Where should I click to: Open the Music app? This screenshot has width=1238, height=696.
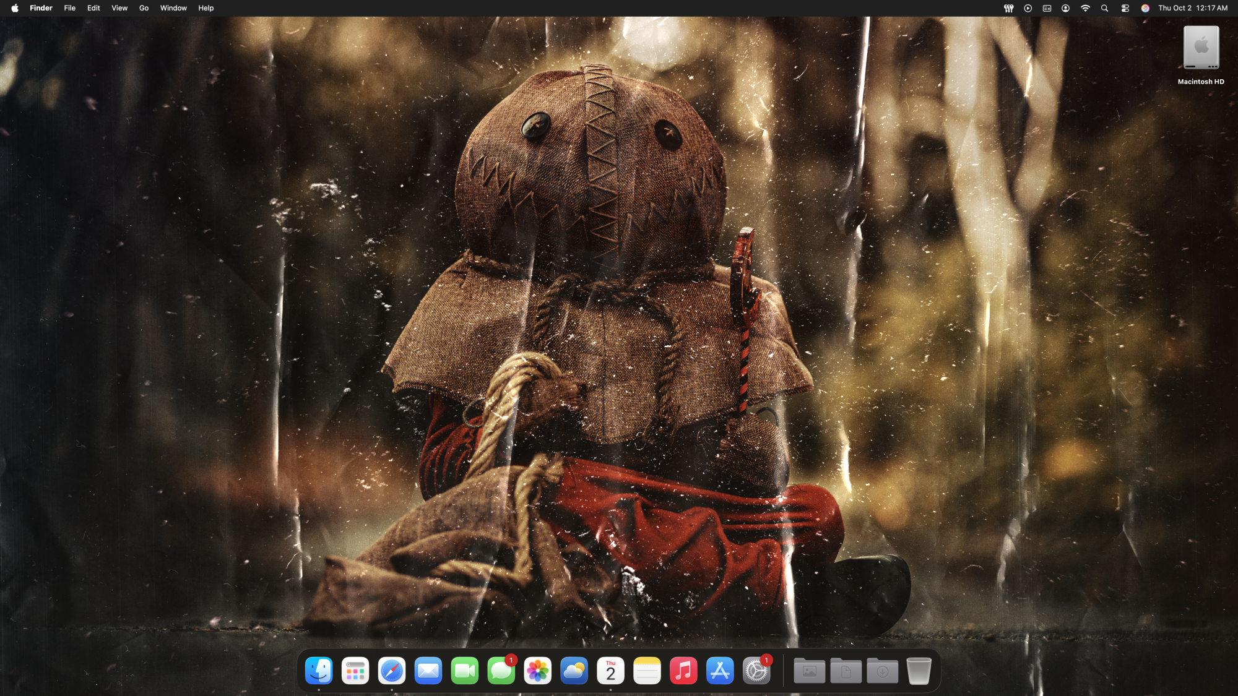[683, 671]
